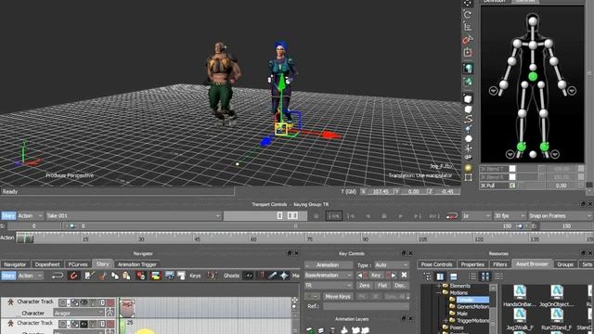Open the TR keying group dropdown
Screen dimensions: 594x334
click(x=329, y=286)
